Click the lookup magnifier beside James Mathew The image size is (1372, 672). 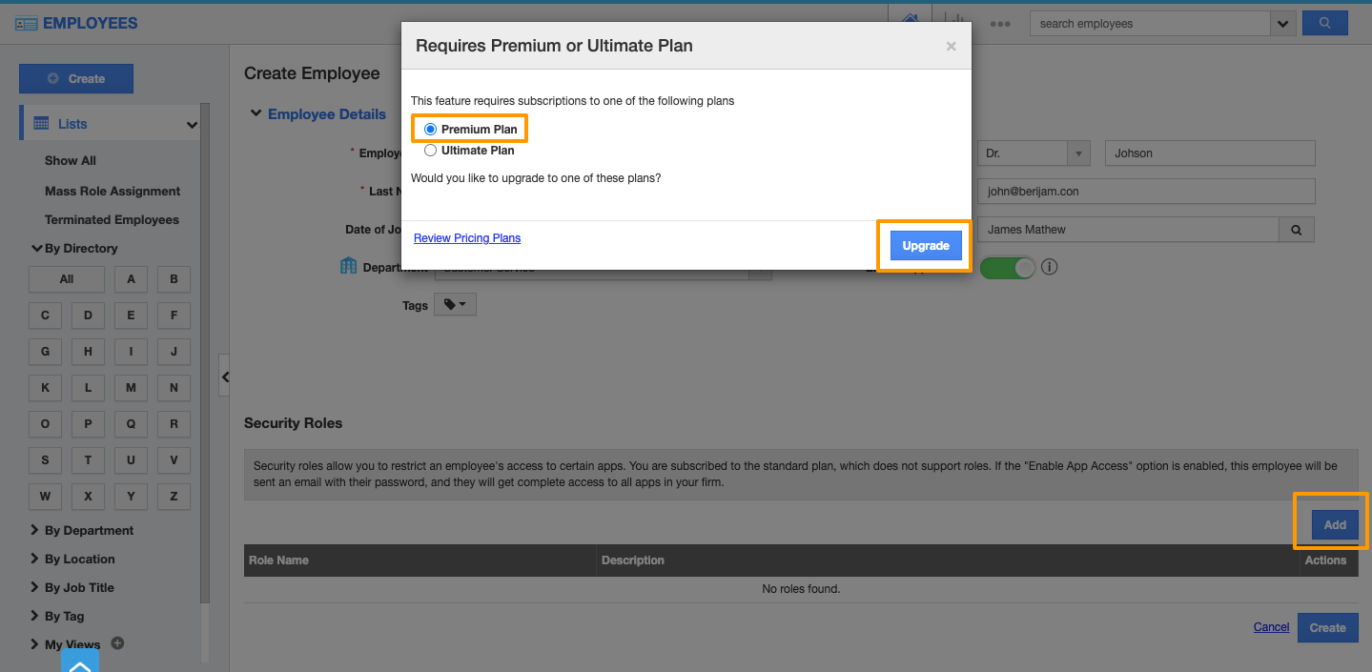tap(1297, 230)
